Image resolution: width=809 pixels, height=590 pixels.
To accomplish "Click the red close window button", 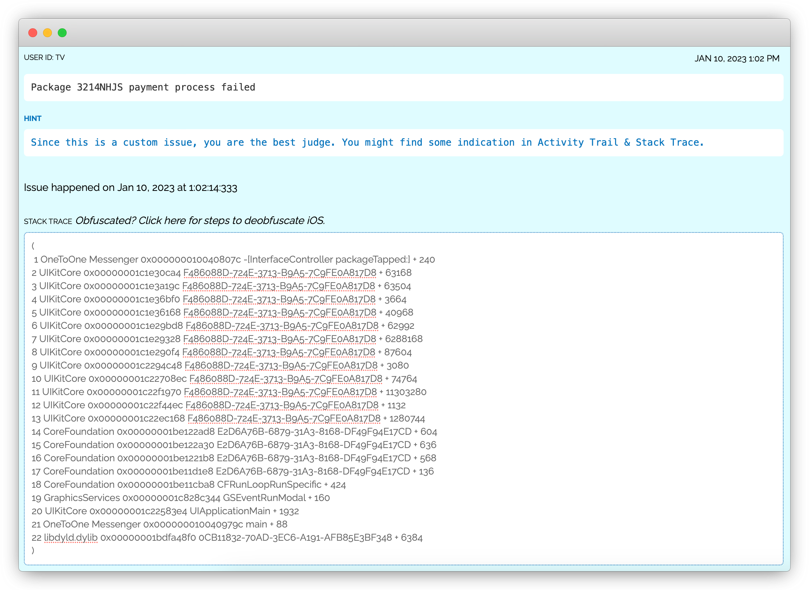I will click(33, 33).
